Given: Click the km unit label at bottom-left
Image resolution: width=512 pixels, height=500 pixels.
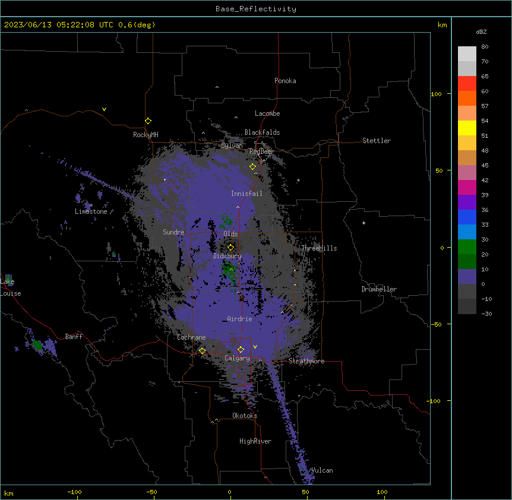Looking at the screenshot, I should [9, 493].
